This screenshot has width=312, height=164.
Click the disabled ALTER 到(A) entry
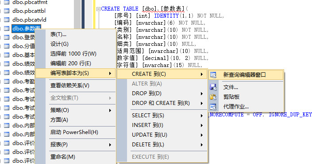point(162,84)
